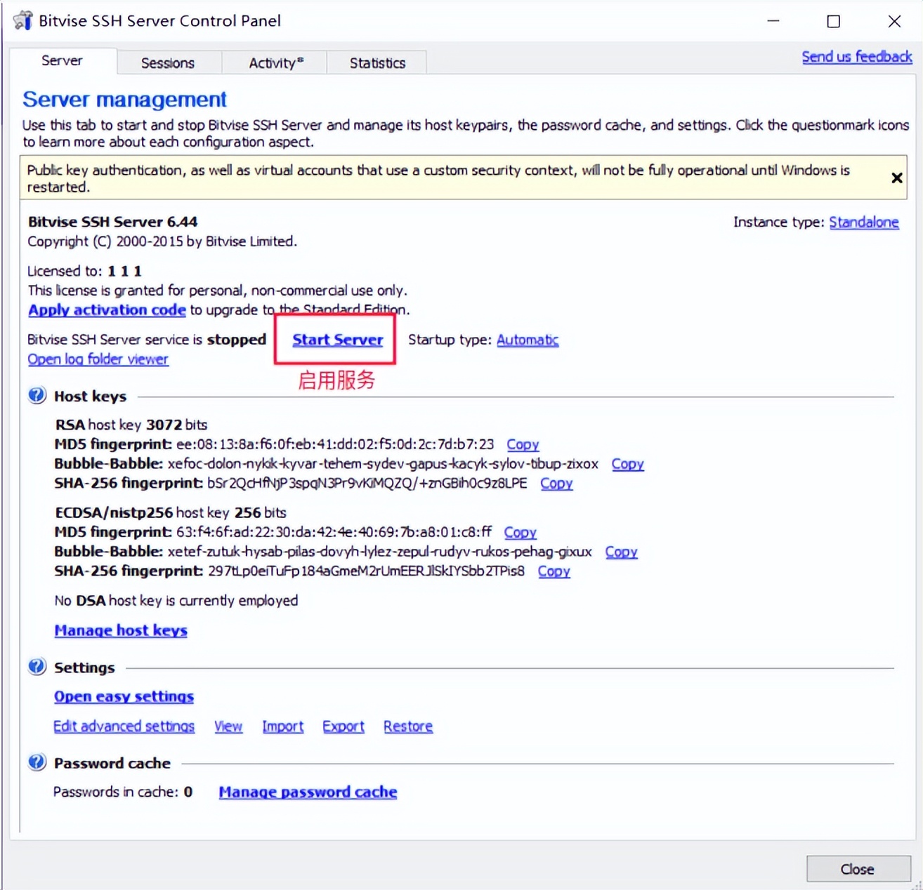Copy the ECDSA SHA-256 fingerprint
923x890 pixels.
pos(554,571)
